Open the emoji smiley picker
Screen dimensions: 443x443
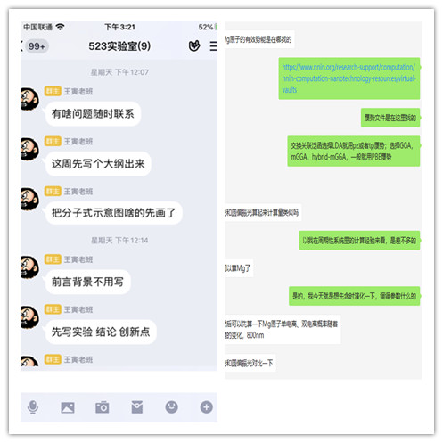tap(172, 407)
